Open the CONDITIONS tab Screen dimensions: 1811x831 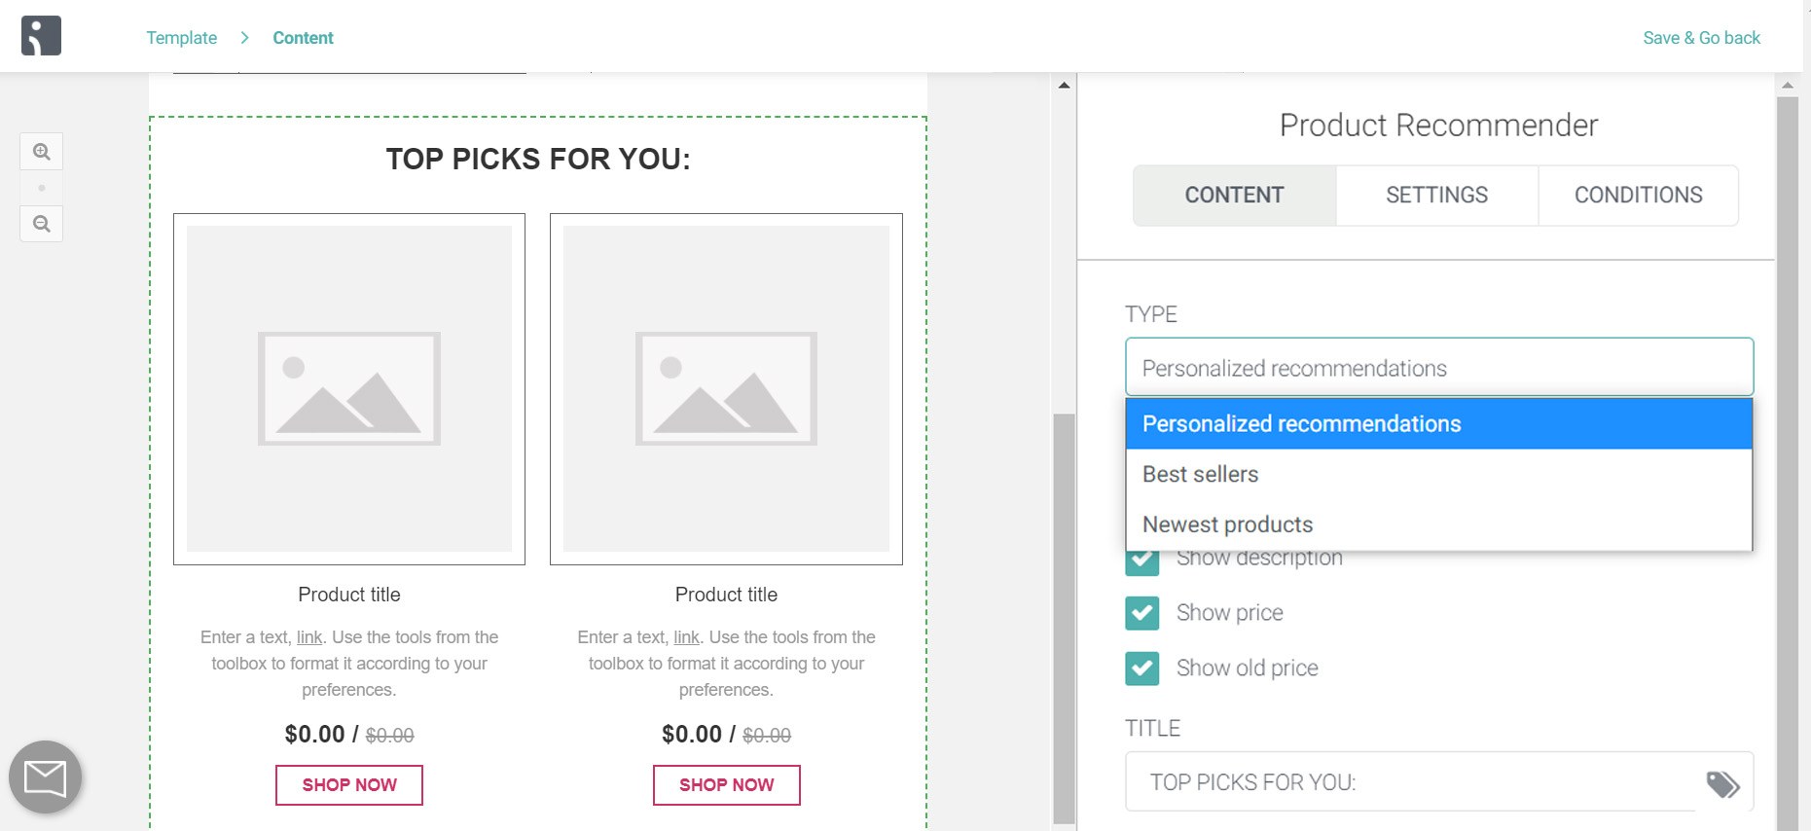(1638, 196)
